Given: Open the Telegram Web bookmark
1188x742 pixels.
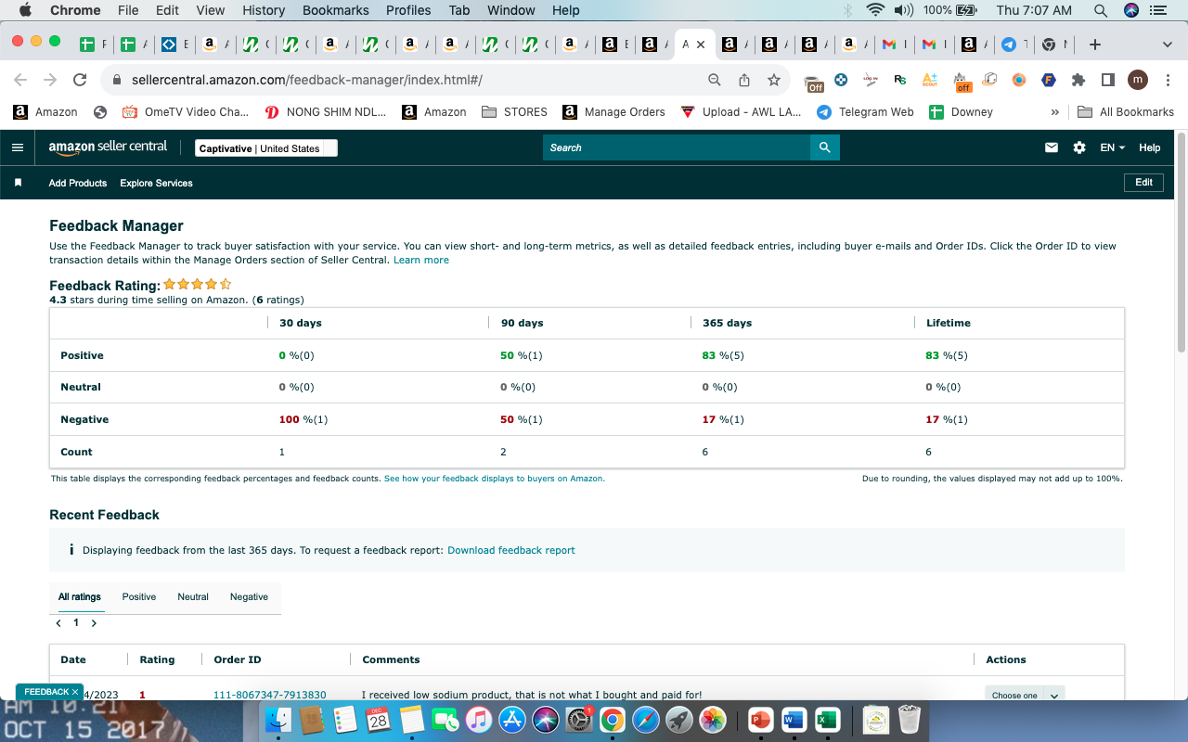Looking at the screenshot, I should pos(865,112).
